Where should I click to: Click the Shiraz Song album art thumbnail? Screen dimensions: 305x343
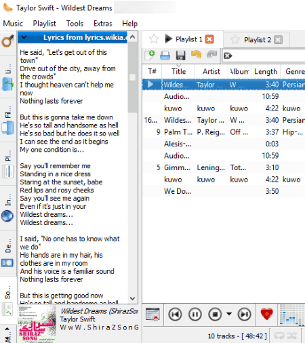click(x=37, y=324)
